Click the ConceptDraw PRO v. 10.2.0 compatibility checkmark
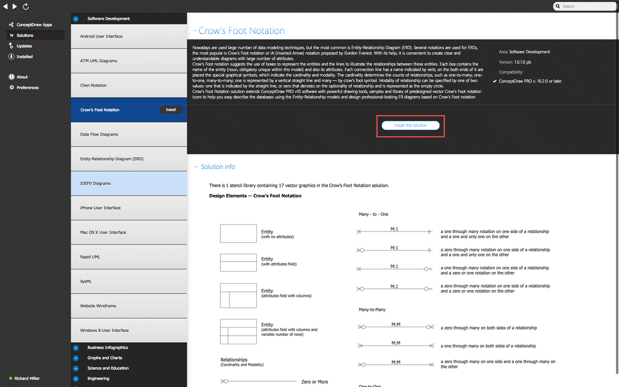The image size is (619, 387). click(494, 81)
